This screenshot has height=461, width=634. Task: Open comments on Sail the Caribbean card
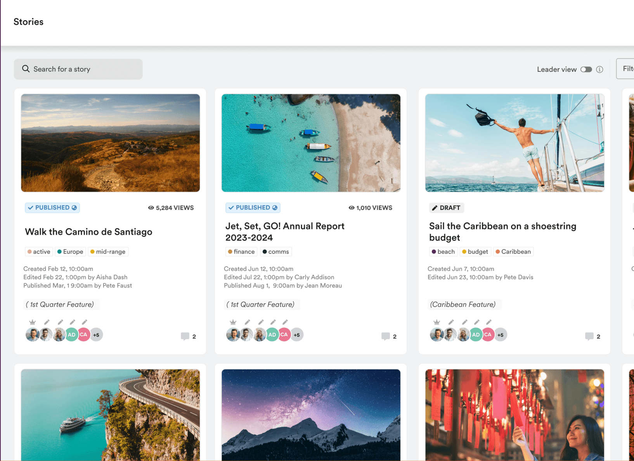(x=593, y=336)
